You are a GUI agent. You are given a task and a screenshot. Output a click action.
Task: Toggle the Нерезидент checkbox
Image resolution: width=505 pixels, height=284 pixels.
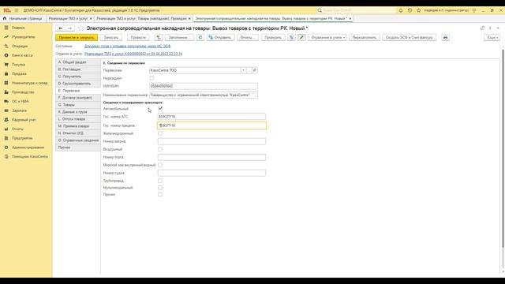(151, 78)
